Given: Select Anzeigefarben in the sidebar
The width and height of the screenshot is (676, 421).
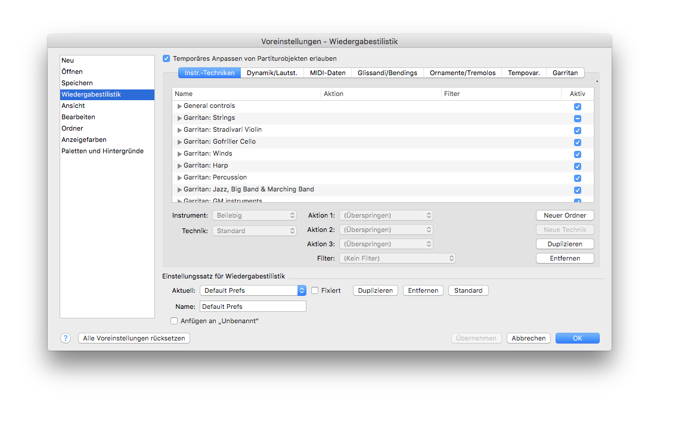Looking at the screenshot, I should (x=107, y=140).
